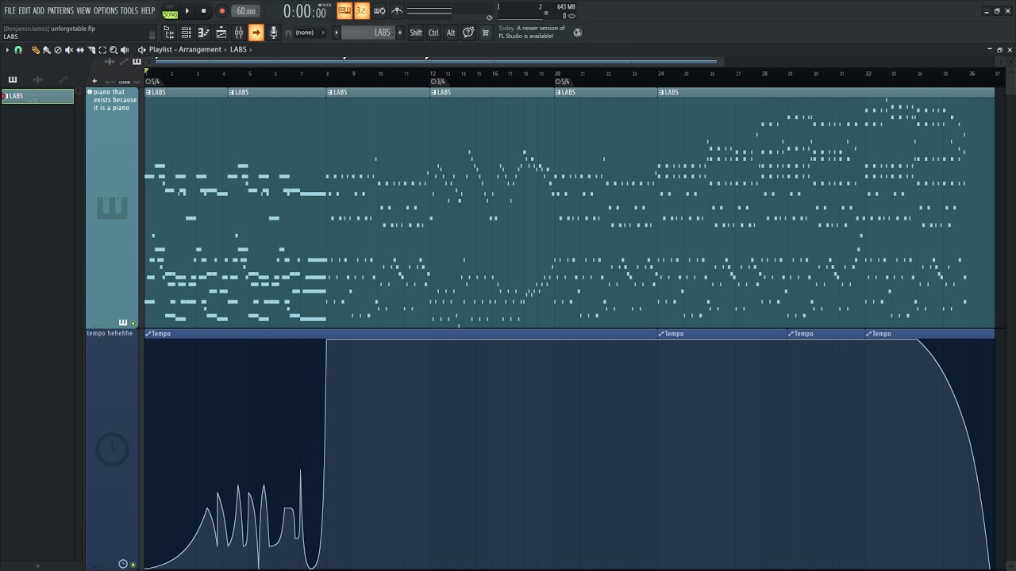Screen dimensions: 1016x571
Task: Start playback with the play button
Action: [x=187, y=11]
